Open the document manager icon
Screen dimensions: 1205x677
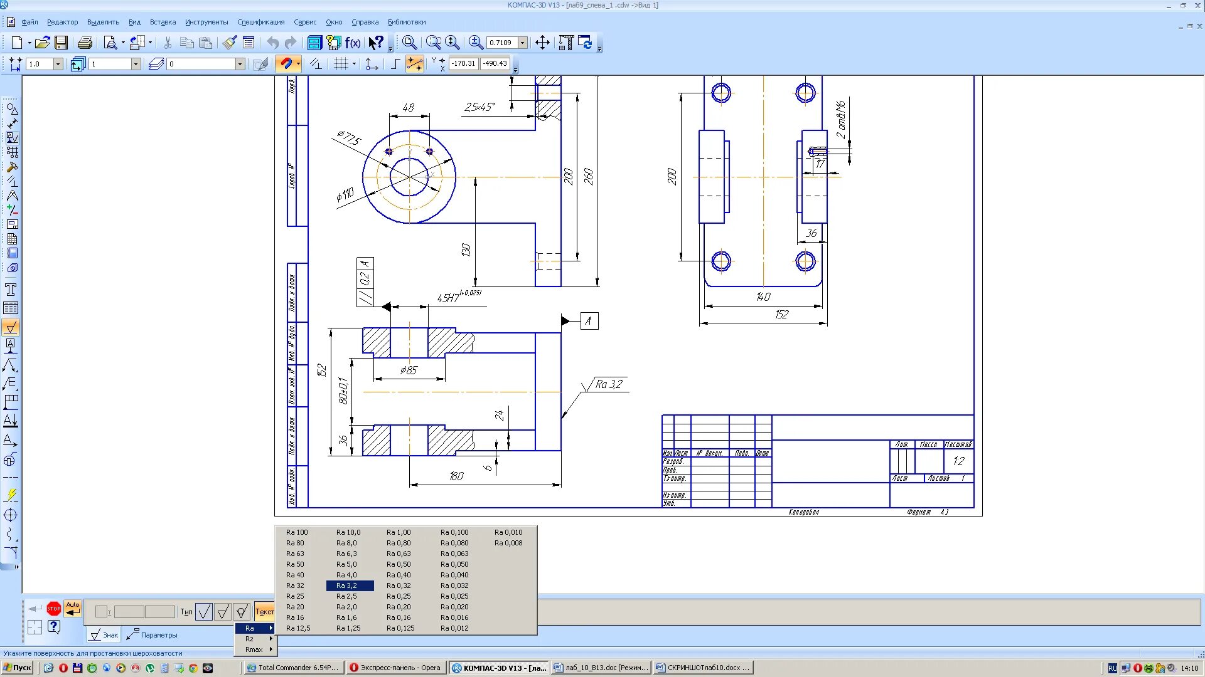point(314,43)
